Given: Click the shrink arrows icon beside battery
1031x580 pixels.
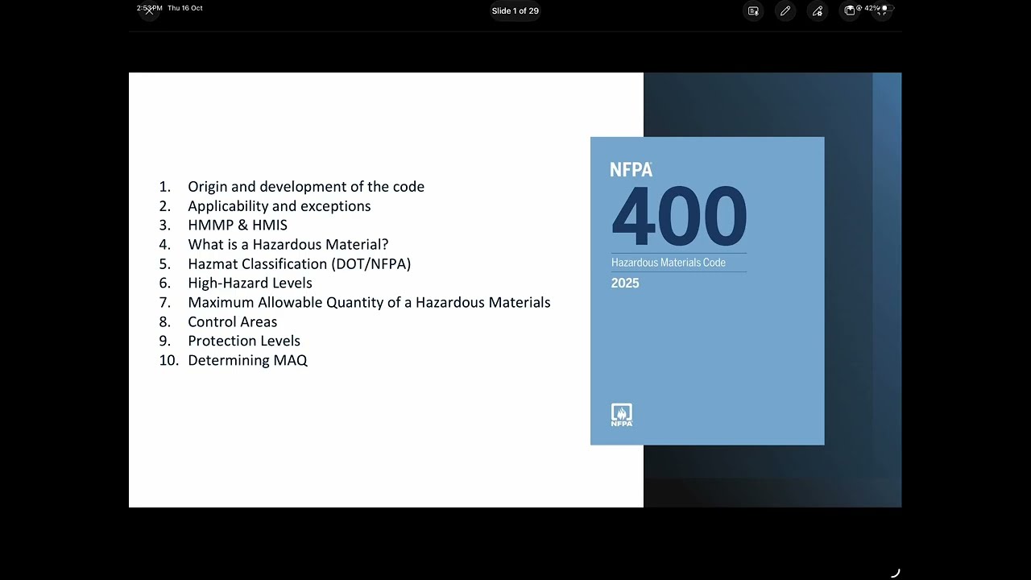Looking at the screenshot, I should tap(882, 11).
